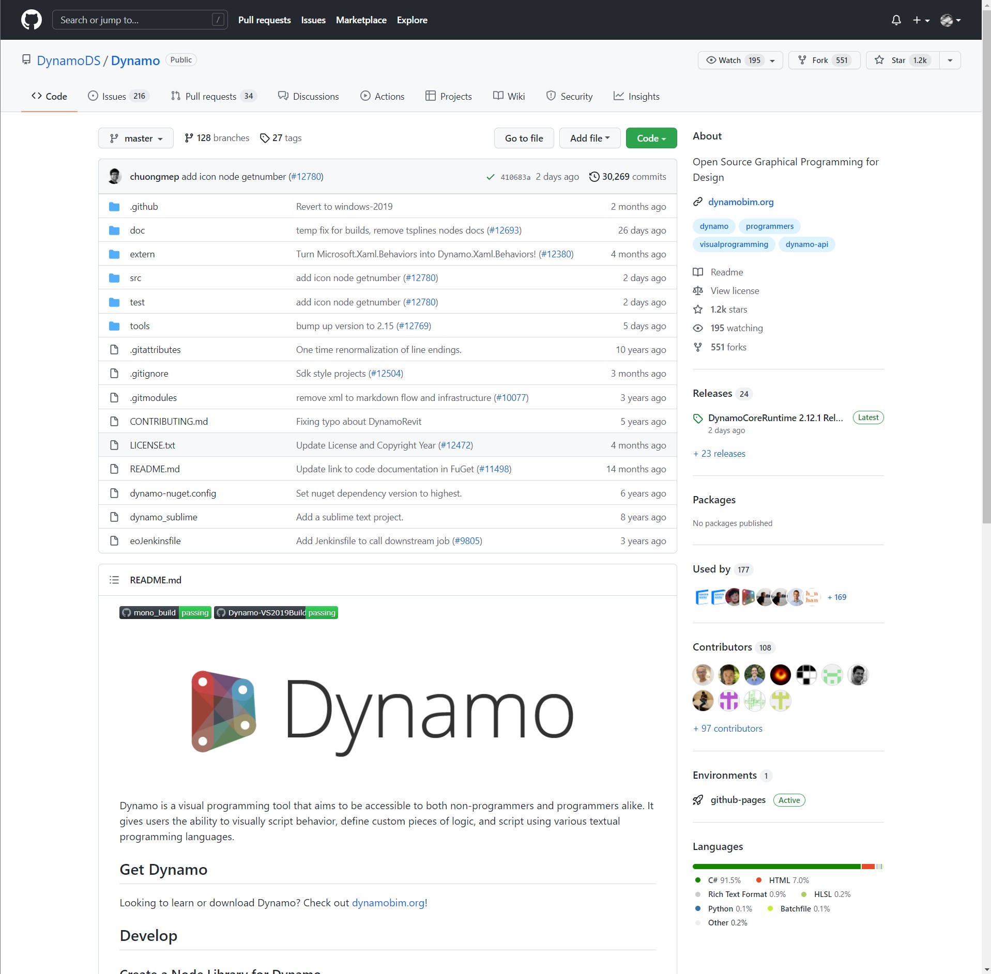Open the dynamo-nuget.config file
The width and height of the screenshot is (991, 974).
pyautogui.click(x=173, y=493)
